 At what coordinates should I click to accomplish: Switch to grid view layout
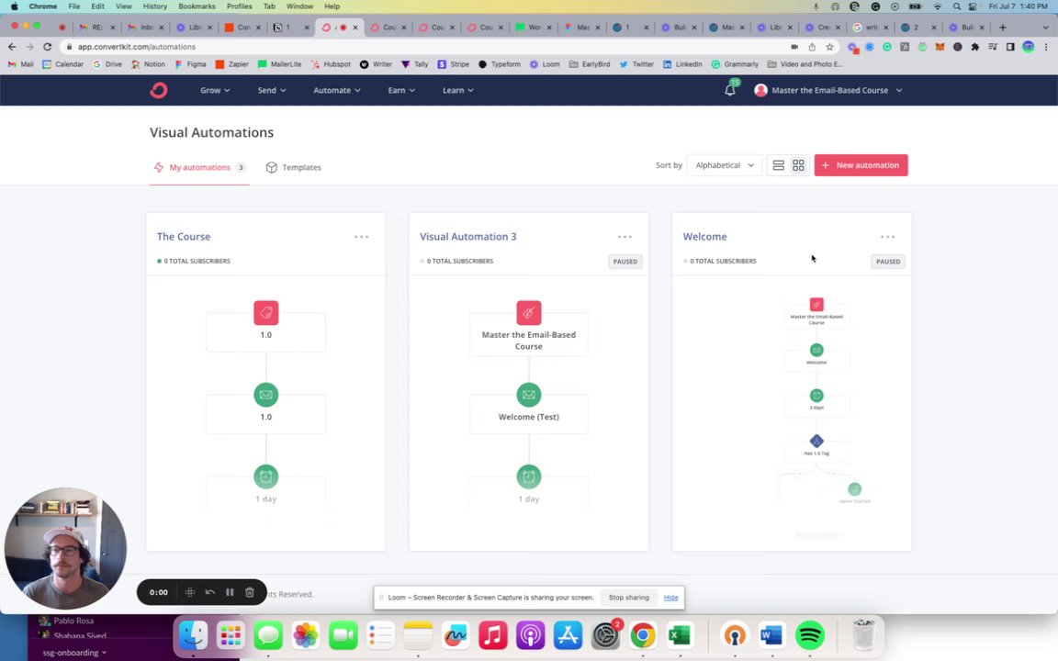coord(798,165)
